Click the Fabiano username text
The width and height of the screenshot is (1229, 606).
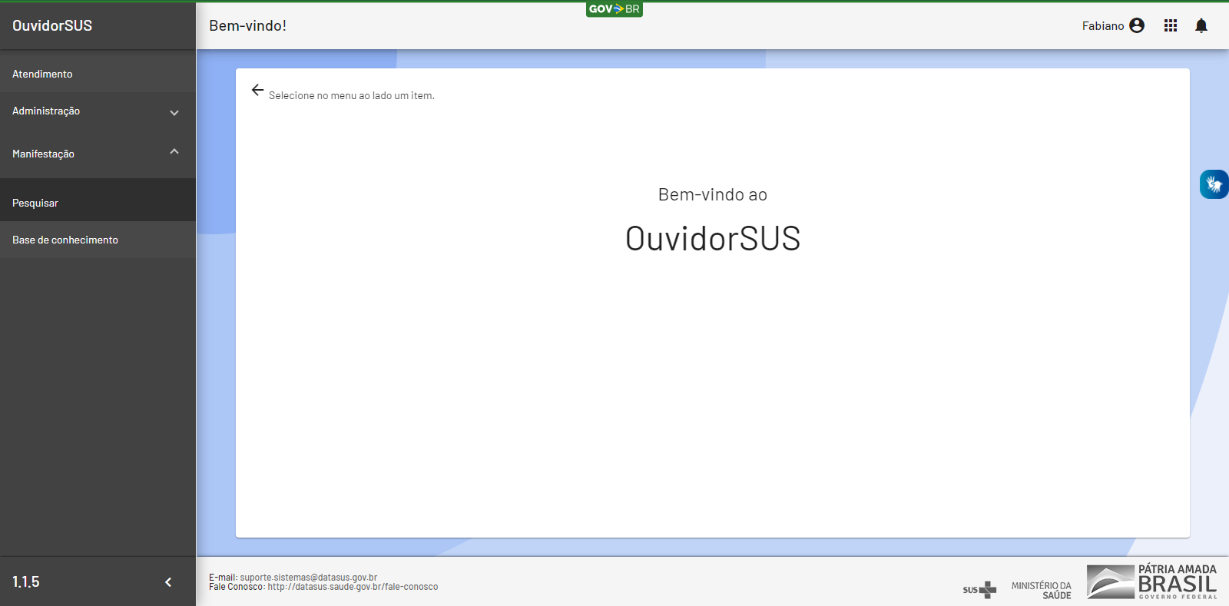(x=1102, y=26)
